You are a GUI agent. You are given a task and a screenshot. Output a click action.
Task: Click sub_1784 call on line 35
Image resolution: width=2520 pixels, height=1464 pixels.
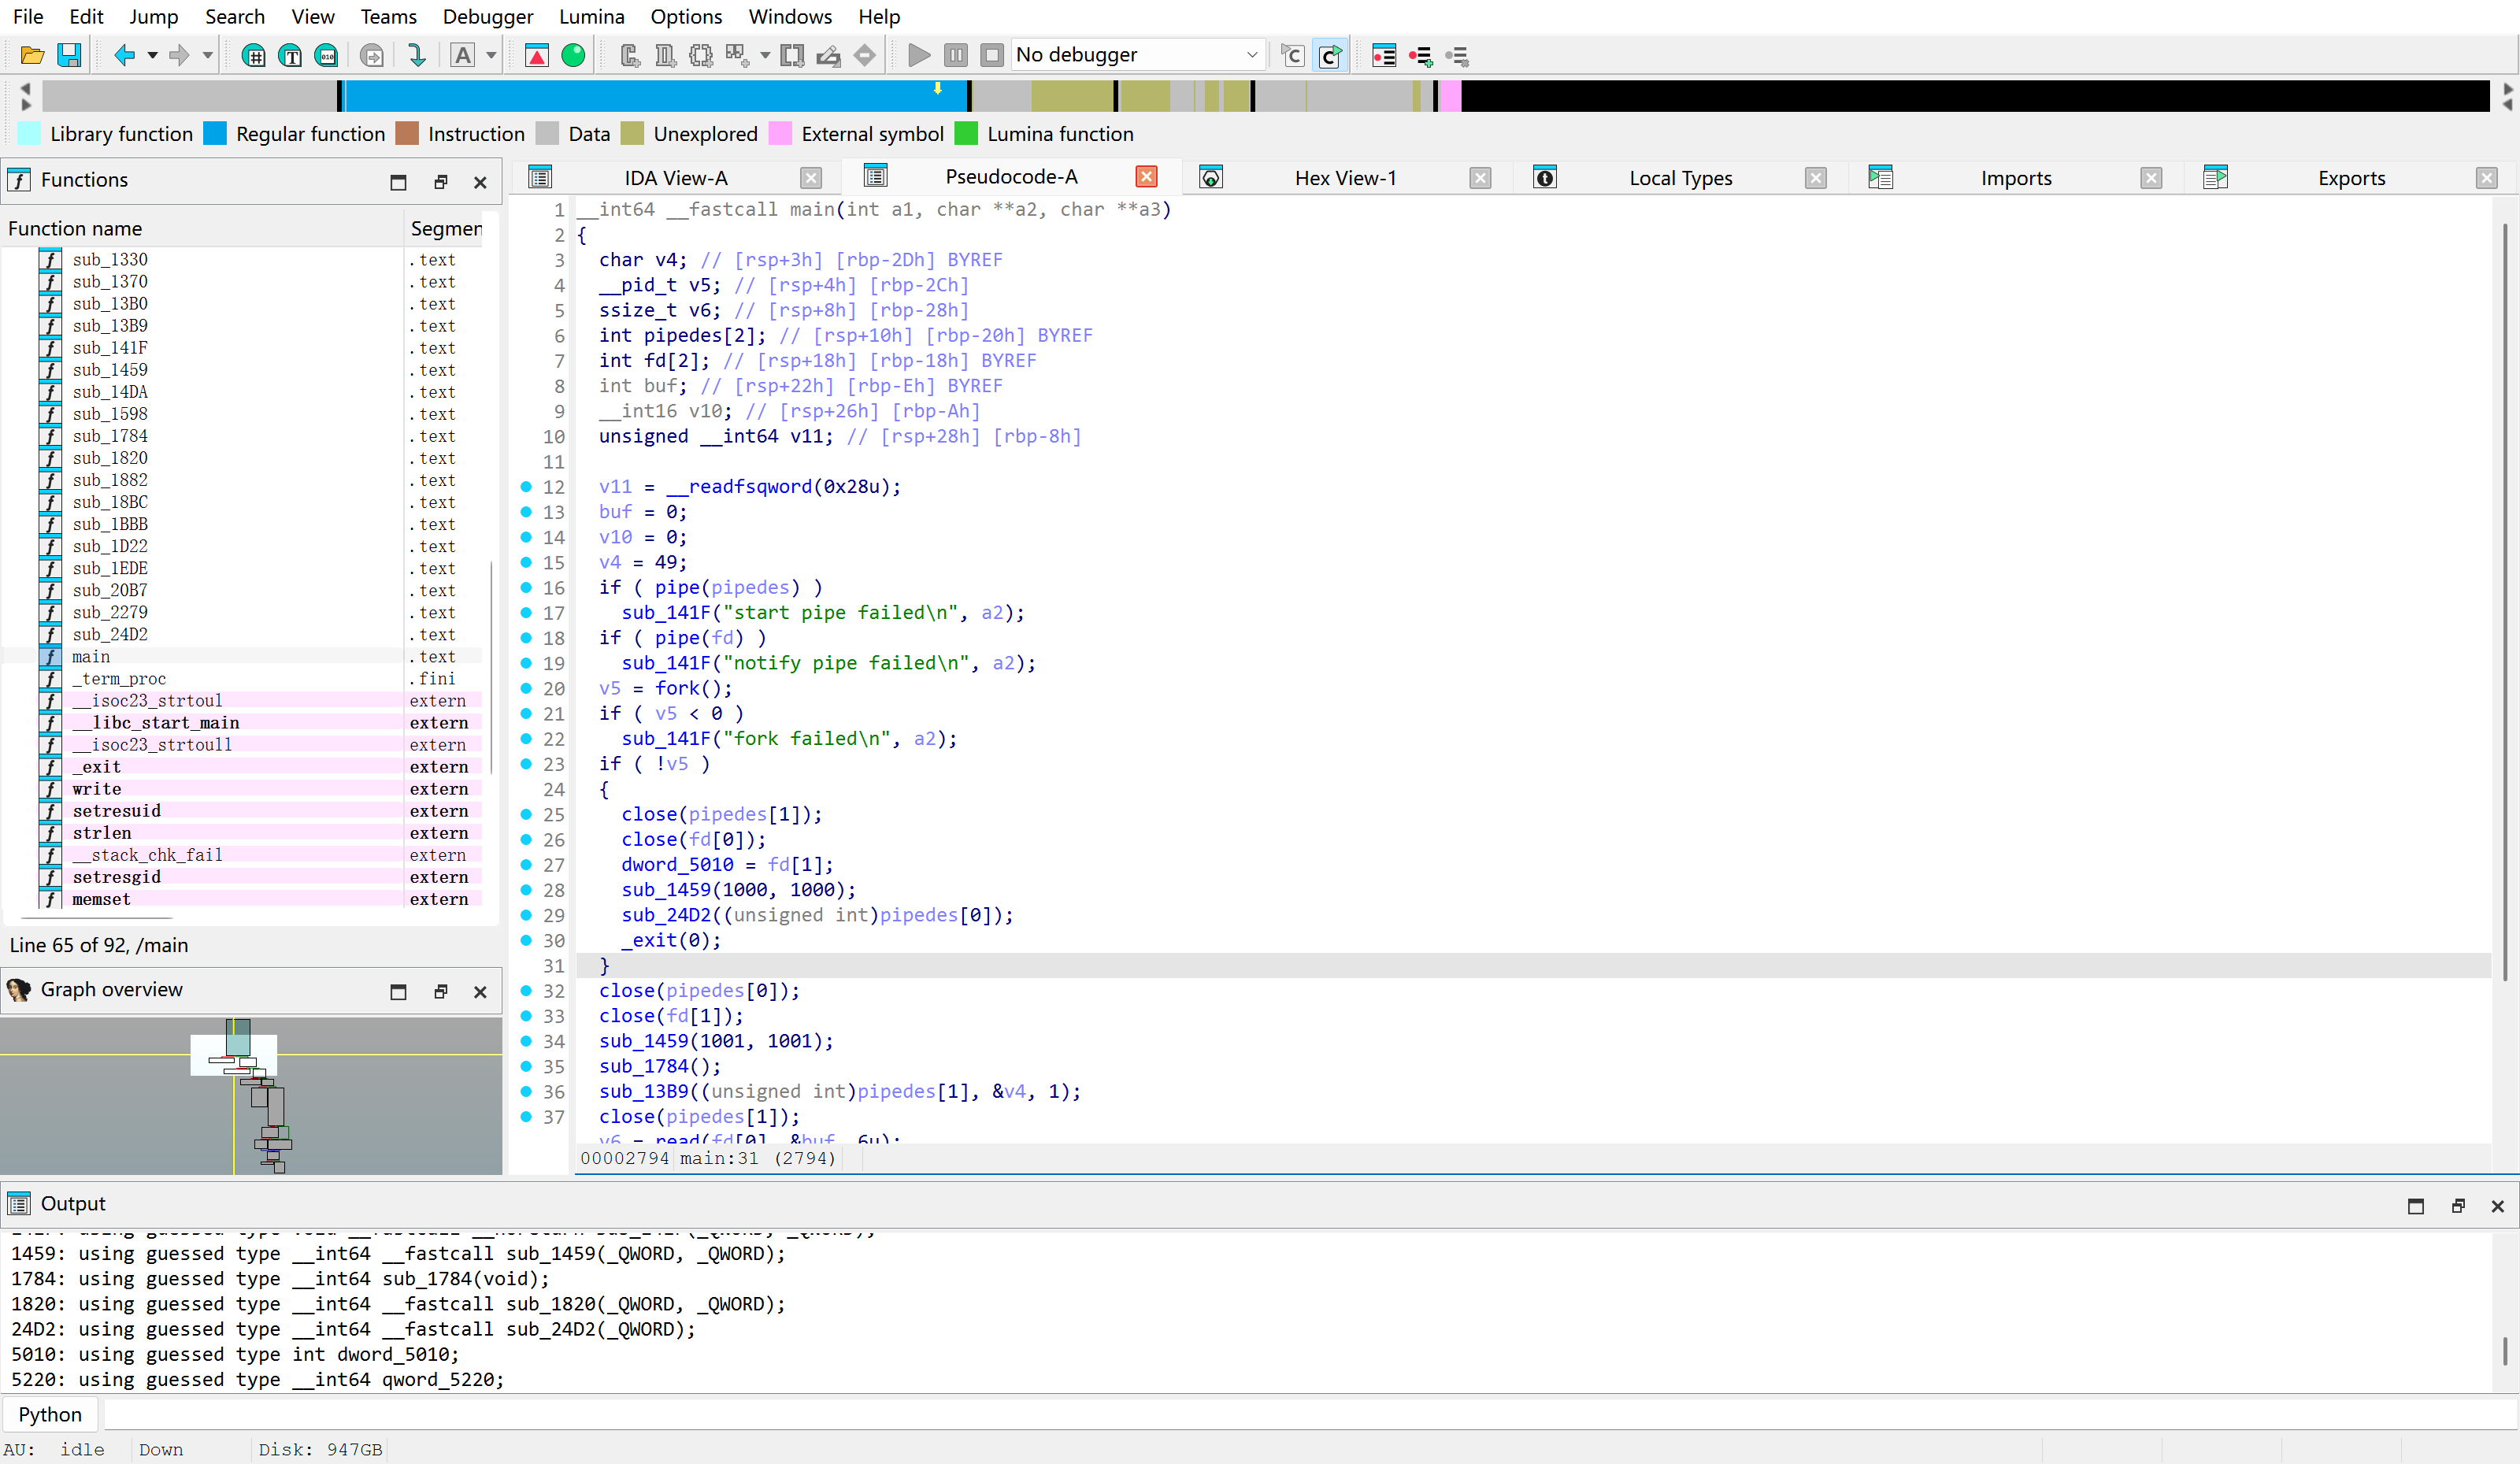[x=644, y=1066]
